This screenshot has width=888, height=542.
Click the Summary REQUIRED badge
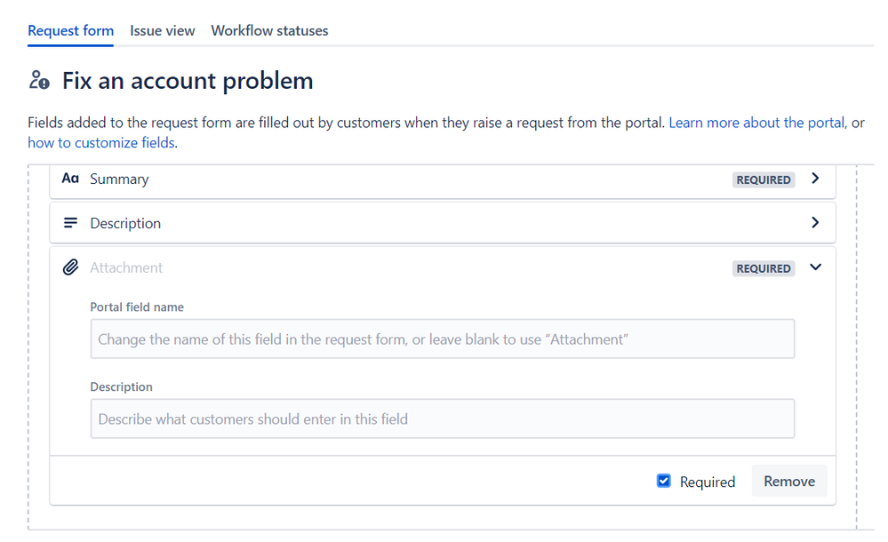[x=764, y=179]
